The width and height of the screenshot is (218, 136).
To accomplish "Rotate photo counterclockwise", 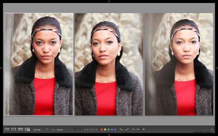I will pos(121,129).
